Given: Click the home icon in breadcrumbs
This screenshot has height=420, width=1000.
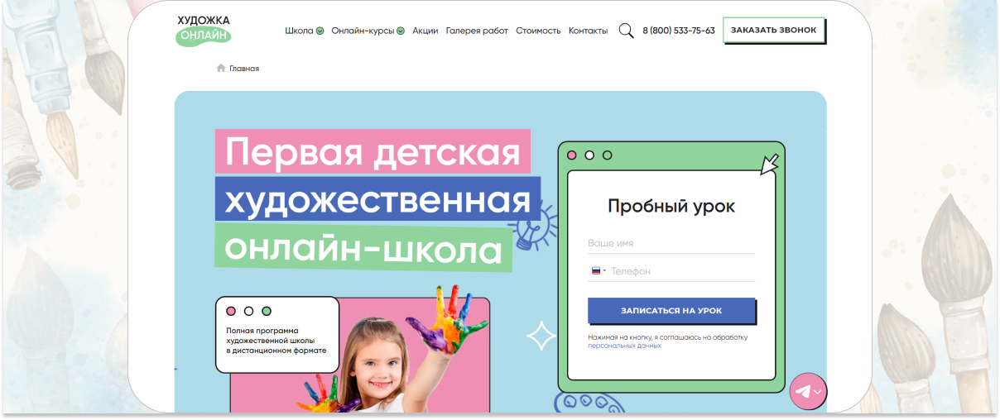Looking at the screenshot, I should coord(221,69).
